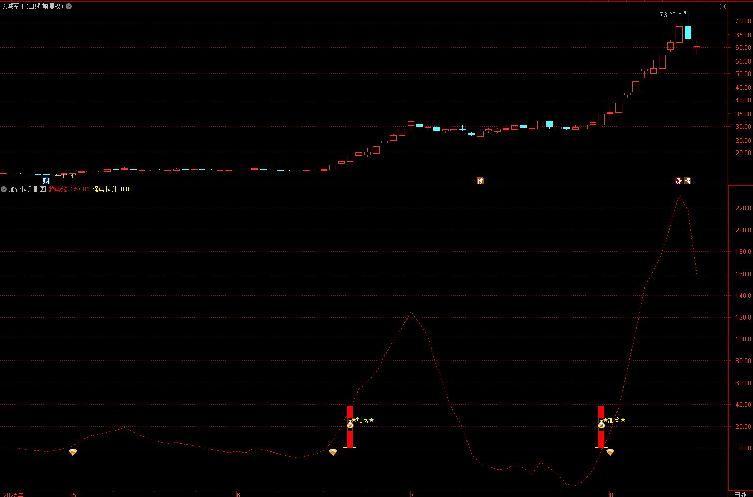The image size is (753, 497).
Task: Click the 趋势线: 157.81 indicator value
Action: tap(69, 189)
